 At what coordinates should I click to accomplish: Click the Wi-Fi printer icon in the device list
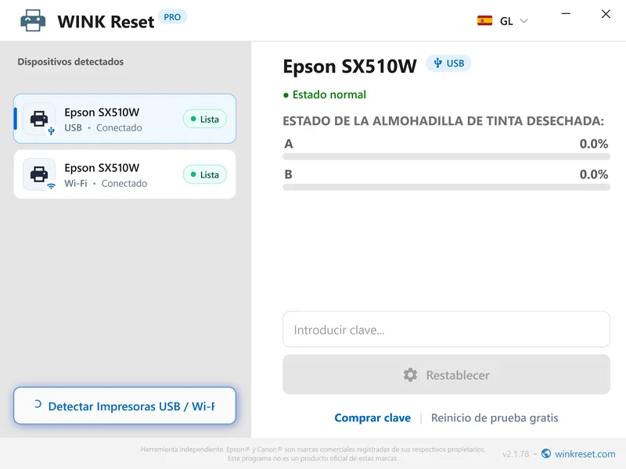click(39, 174)
